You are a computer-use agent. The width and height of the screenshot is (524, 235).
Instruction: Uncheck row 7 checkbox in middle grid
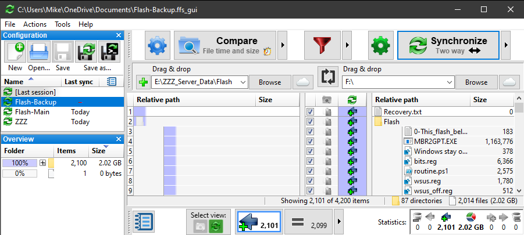[310, 171]
